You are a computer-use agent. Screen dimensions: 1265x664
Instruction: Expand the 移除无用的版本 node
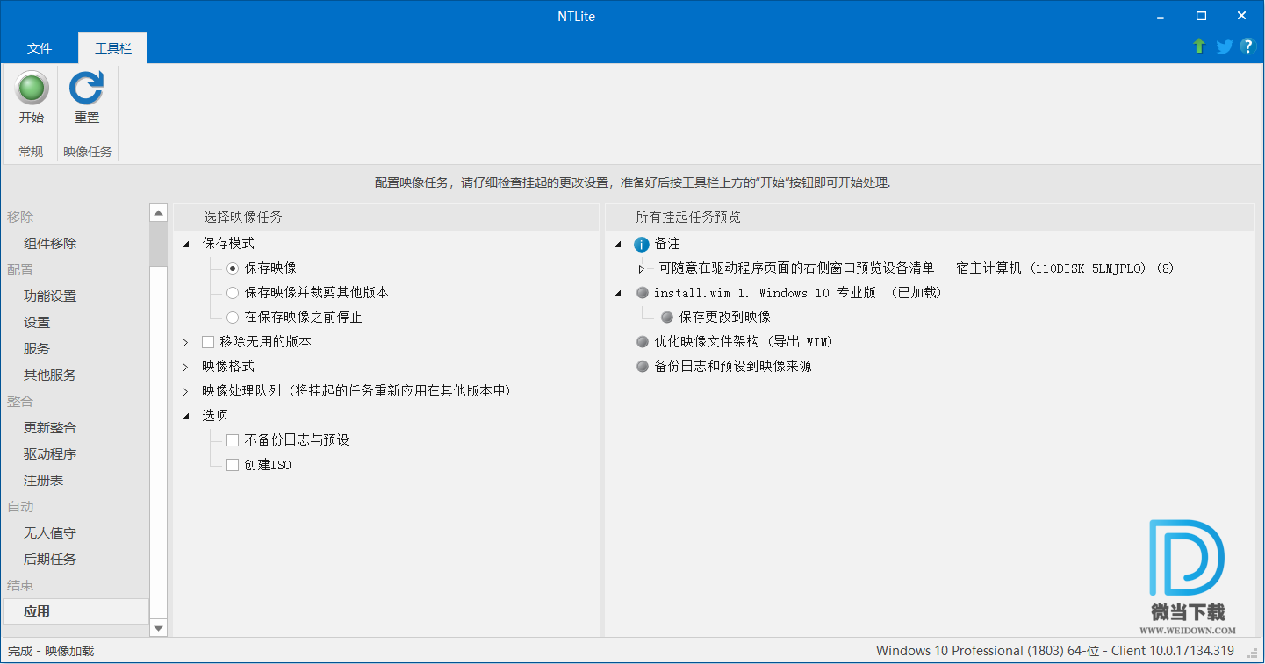click(x=185, y=342)
